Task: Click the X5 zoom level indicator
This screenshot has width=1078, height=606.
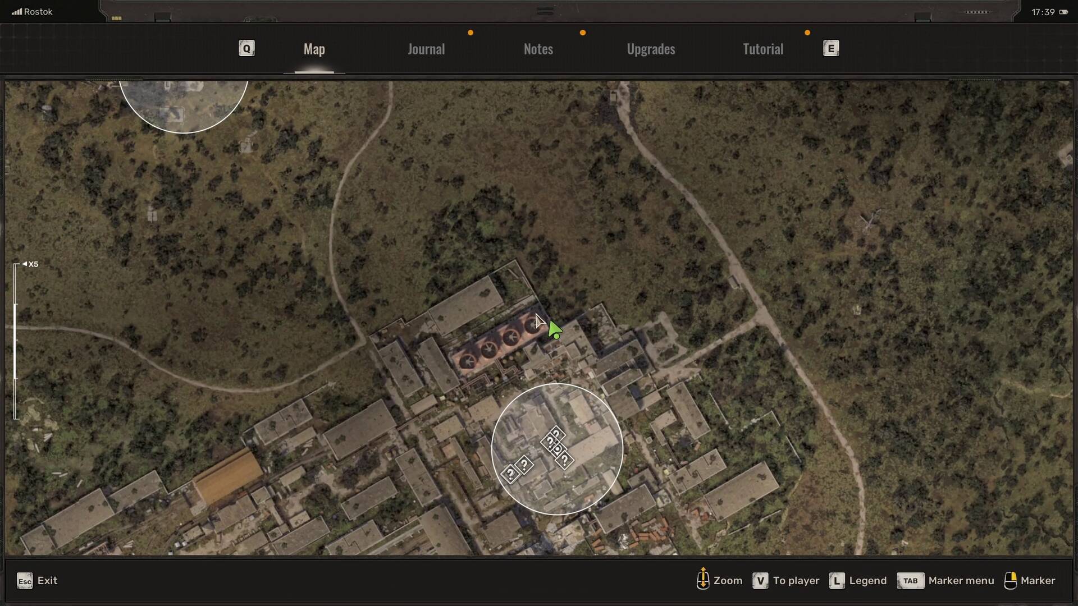Action: (x=30, y=264)
